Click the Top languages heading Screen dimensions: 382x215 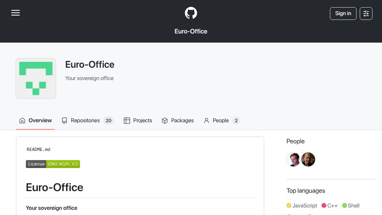click(x=306, y=191)
